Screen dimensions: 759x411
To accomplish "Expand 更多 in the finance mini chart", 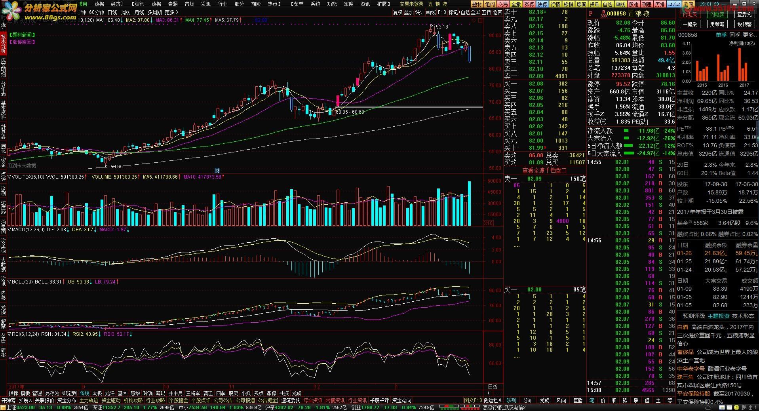I will tap(749, 35).
